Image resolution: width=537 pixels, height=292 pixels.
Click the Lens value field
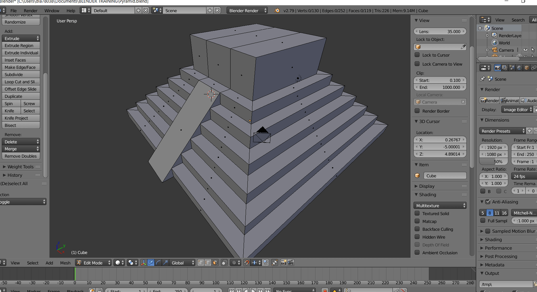click(x=440, y=31)
